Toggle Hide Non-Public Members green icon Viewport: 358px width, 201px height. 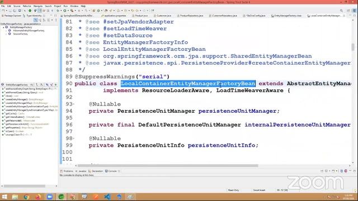coord(56,84)
